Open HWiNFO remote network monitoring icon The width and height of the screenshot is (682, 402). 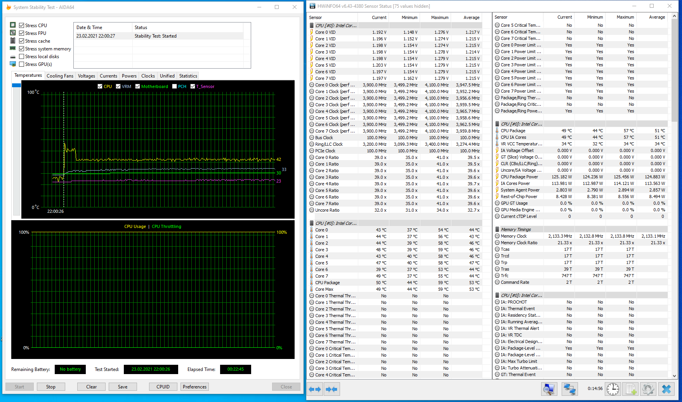569,389
